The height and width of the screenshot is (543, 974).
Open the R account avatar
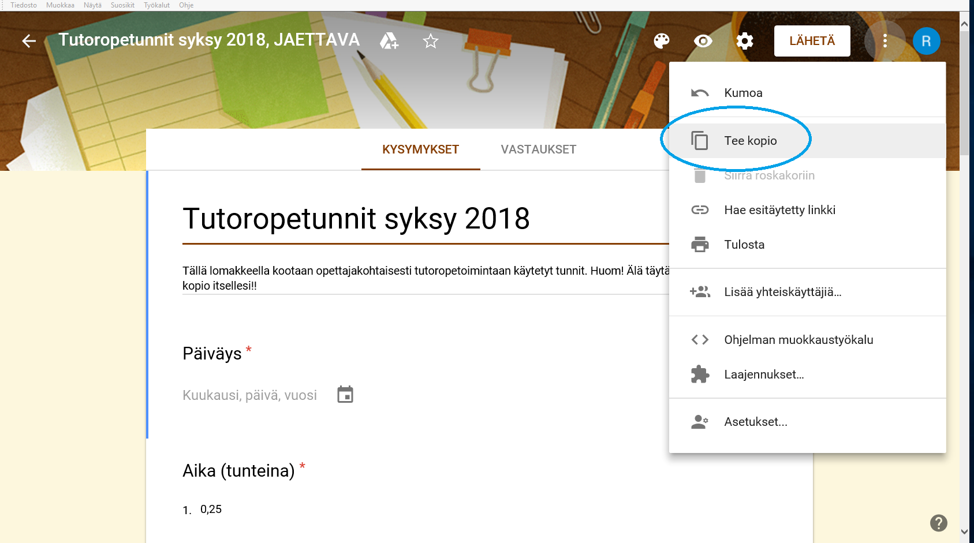(x=926, y=41)
